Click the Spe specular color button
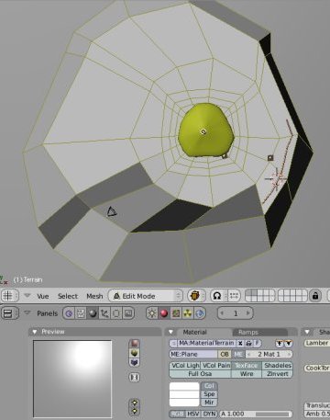Image resolution: width=330 pixels, height=420 pixels. 209,394
